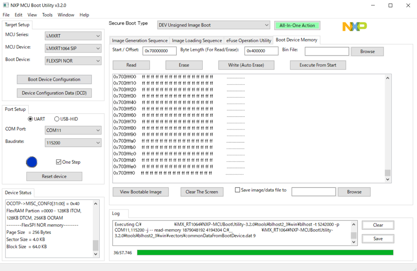Click the memory row 0x703fff00
Image resolution: width=417 pixels, height=271 pixels.
(x=179, y=76)
